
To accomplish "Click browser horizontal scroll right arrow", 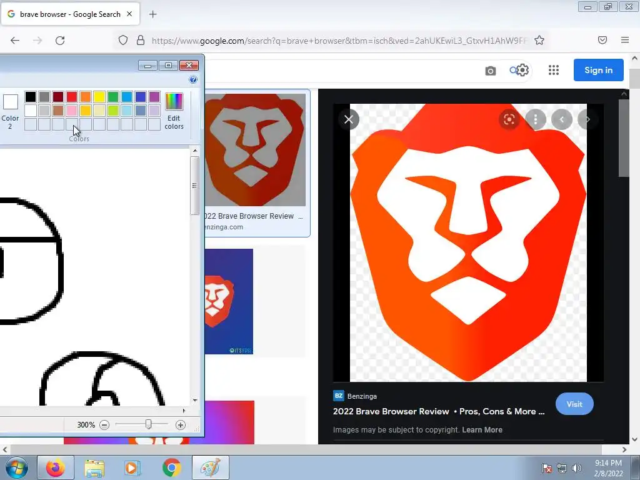I will [x=624, y=449].
